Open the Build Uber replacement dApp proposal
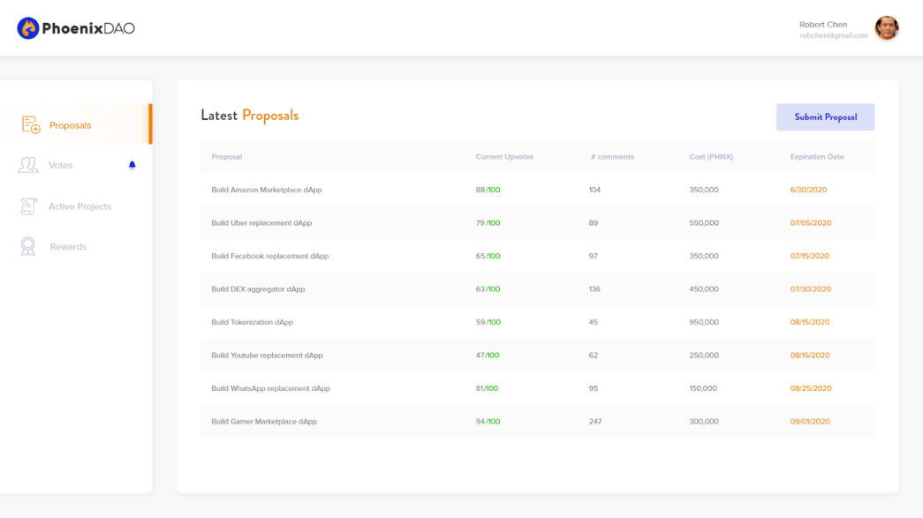This screenshot has width=923, height=518. (x=537, y=223)
